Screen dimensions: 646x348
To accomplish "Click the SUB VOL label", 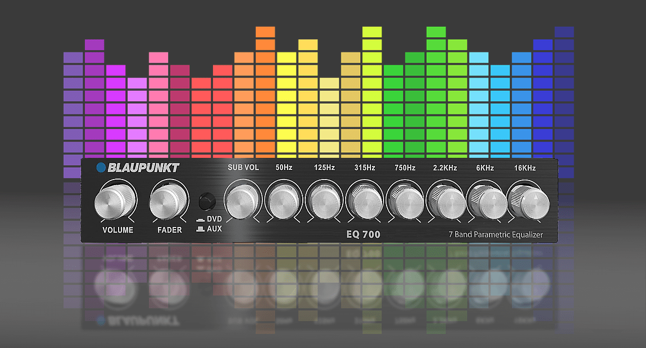I will tap(243, 167).
